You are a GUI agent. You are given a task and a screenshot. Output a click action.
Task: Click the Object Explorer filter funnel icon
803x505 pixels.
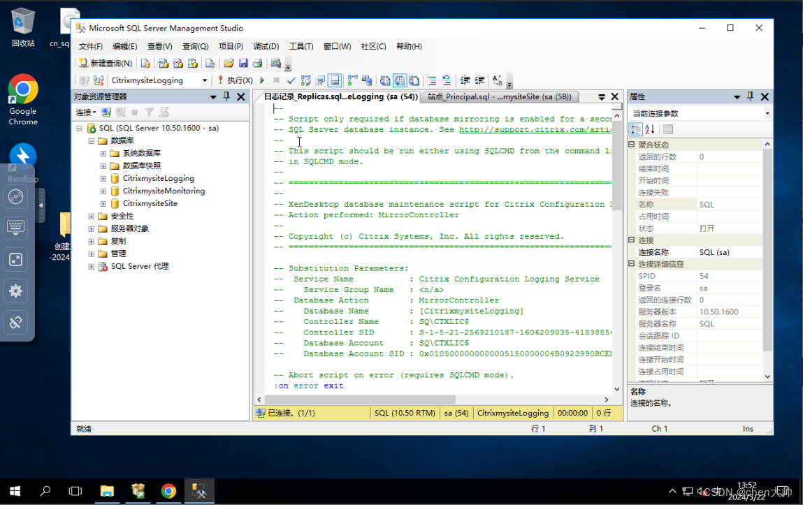(x=149, y=112)
